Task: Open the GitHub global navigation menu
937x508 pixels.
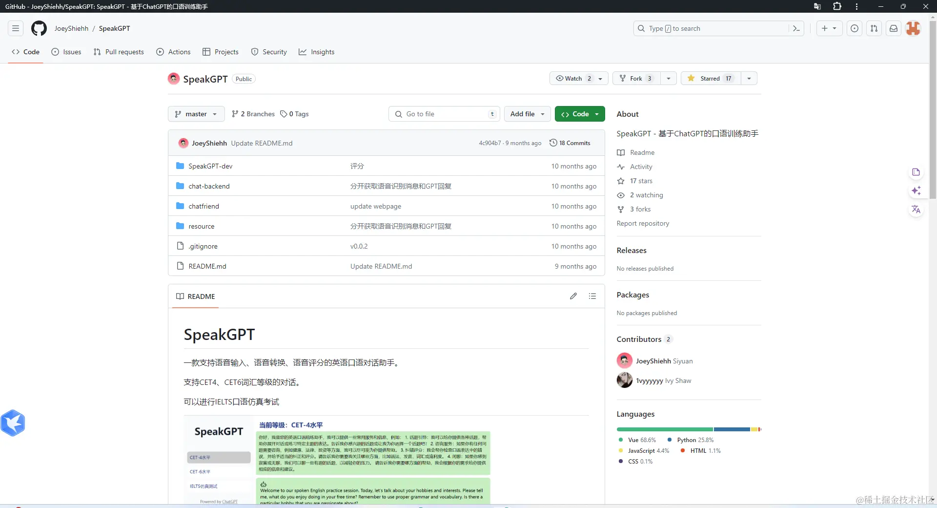Action: (16, 28)
